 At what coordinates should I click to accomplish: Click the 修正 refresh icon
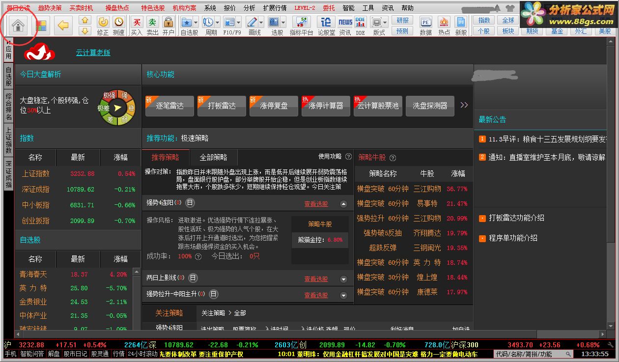[x=103, y=22]
